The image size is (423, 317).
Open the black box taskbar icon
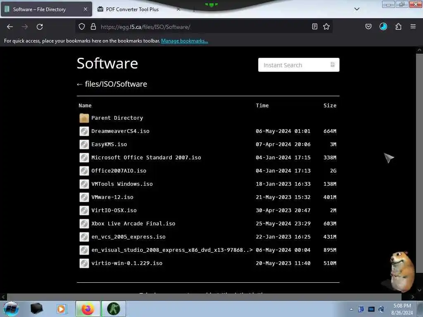tap(36, 309)
